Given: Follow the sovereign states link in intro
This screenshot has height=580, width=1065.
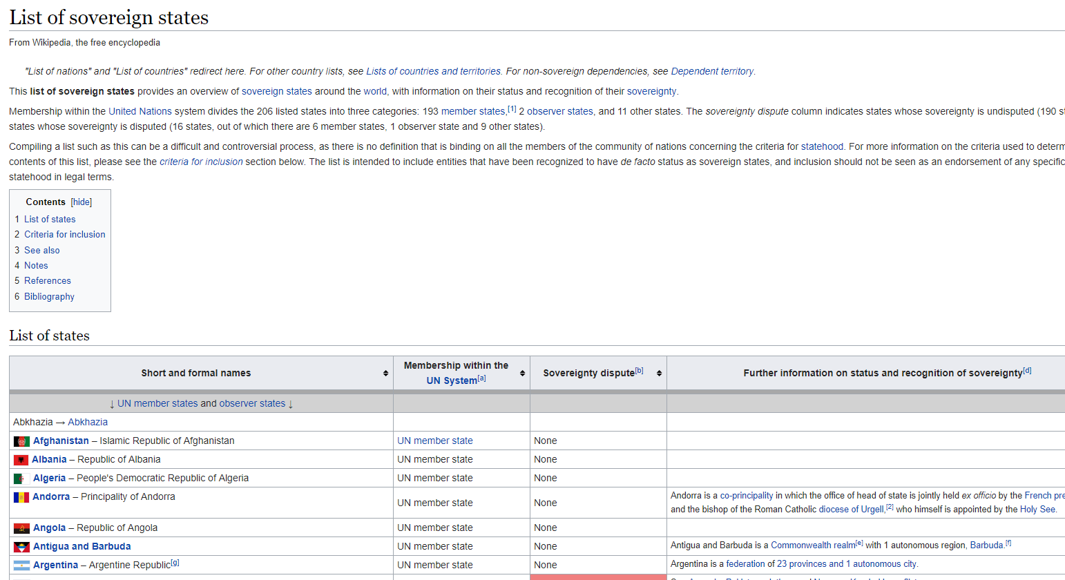Looking at the screenshot, I should coord(276,91).
